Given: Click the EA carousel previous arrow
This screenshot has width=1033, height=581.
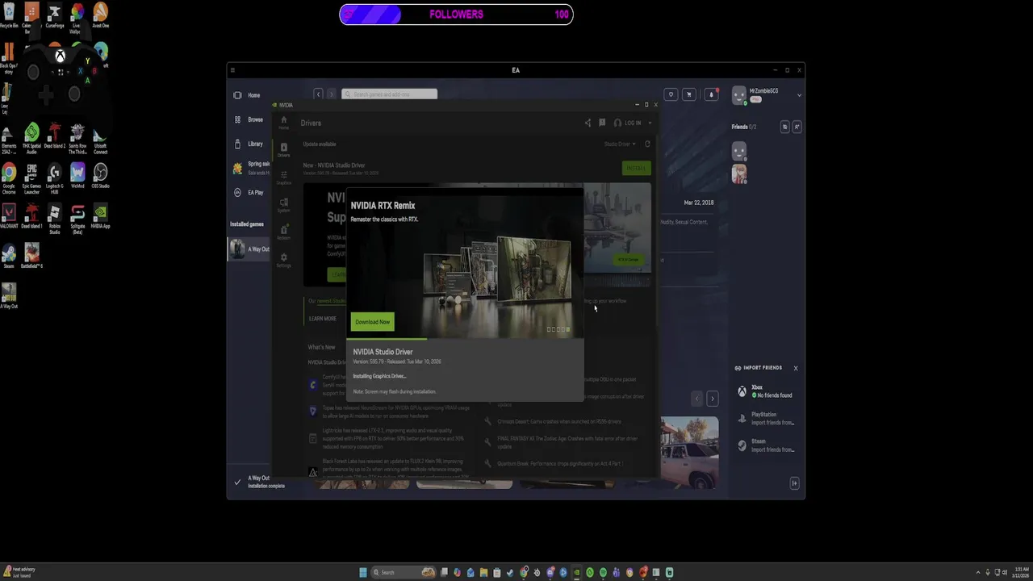Looking at the screenshot, I should pyautogui.click(x=697, y=399).
